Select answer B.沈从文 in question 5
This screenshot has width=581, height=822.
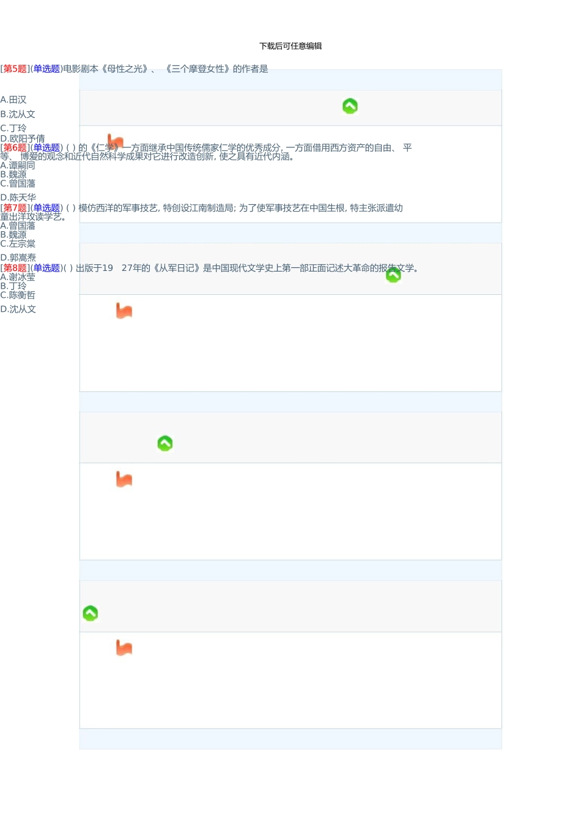(x=18, y=114)
